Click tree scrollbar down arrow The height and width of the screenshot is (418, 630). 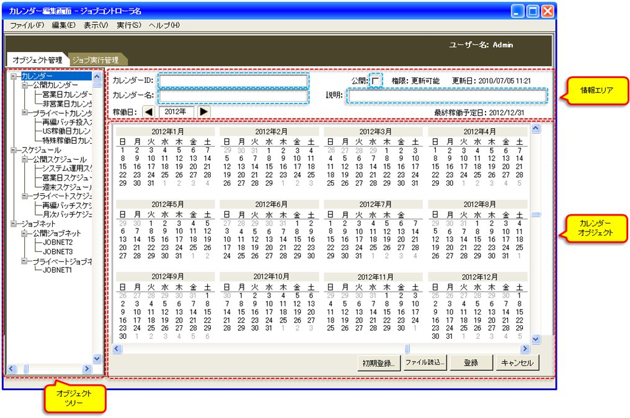pos(97,359)
